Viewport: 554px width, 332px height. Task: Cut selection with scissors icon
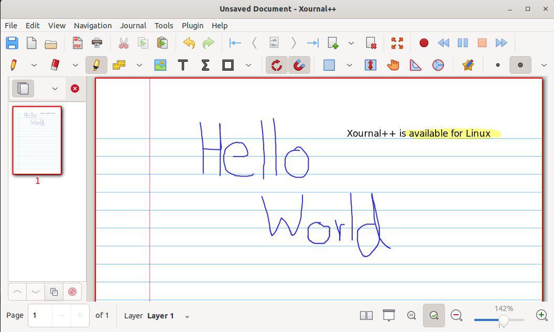[123, 43]
